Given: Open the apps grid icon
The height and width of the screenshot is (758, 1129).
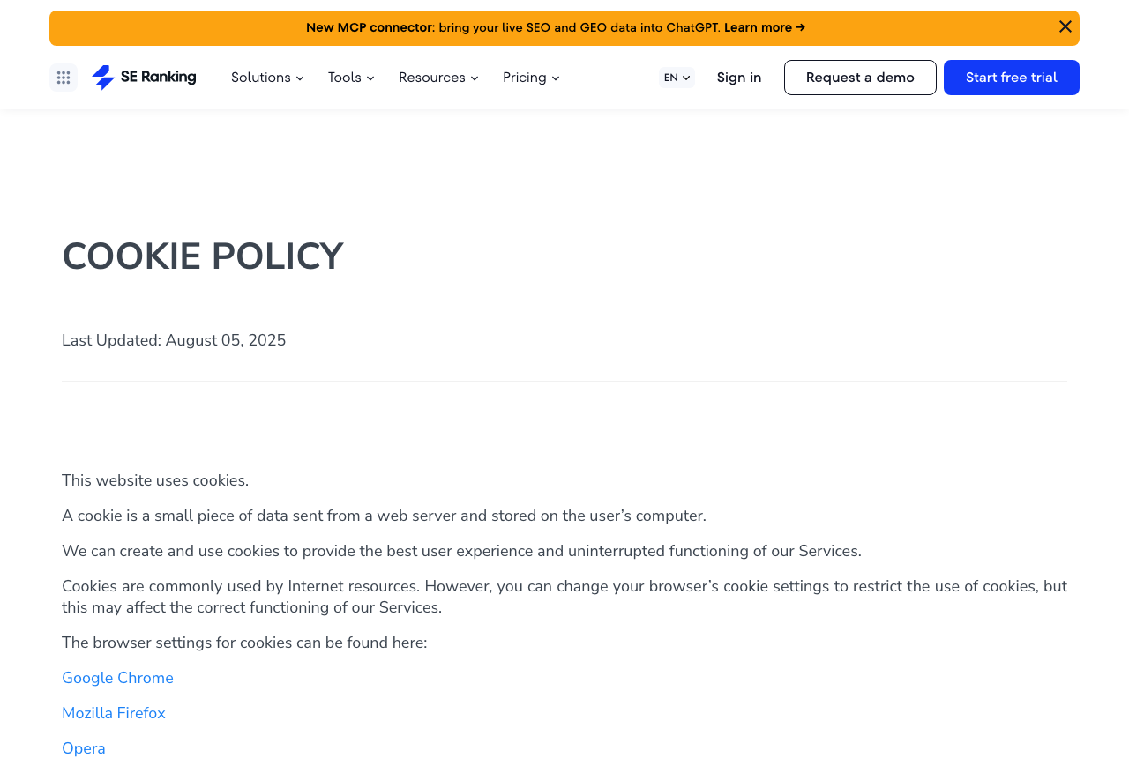Looking at the screenshot, I should [x=64, y=78].
